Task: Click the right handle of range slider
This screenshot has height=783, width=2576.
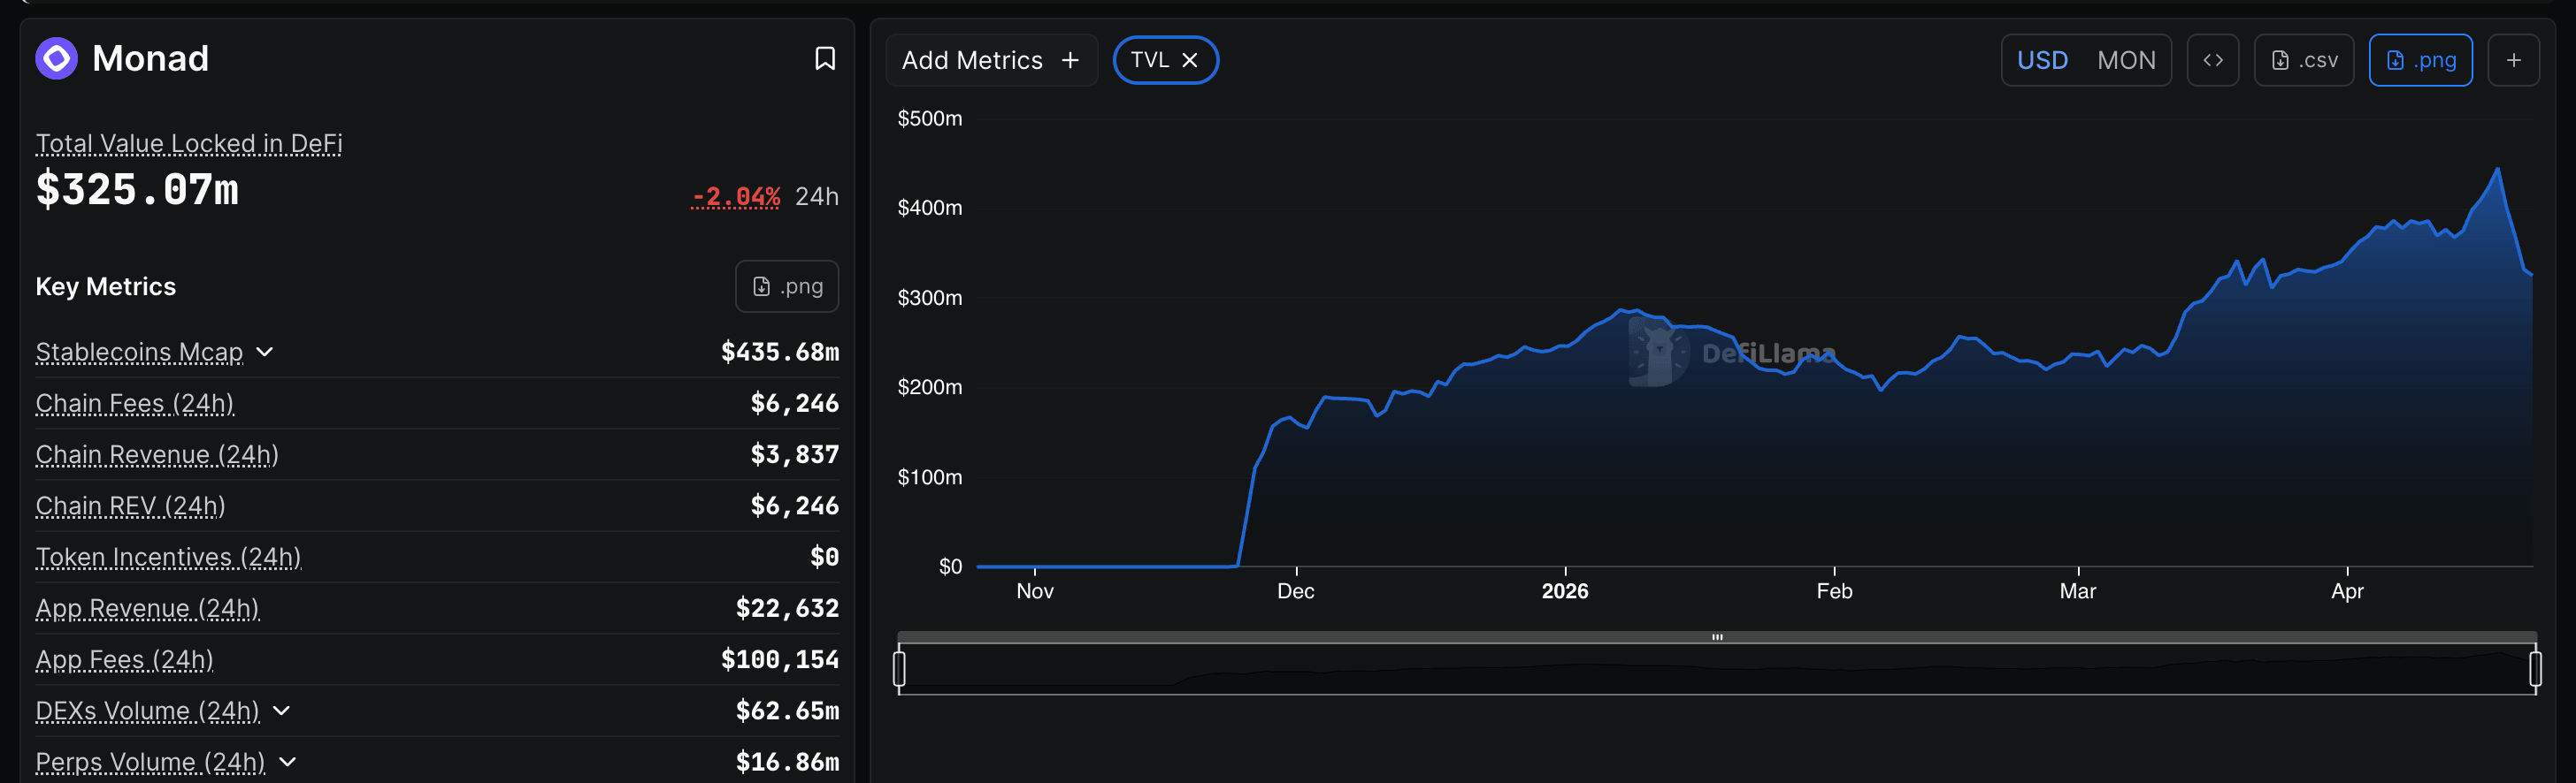Action: click(2534, 668)
